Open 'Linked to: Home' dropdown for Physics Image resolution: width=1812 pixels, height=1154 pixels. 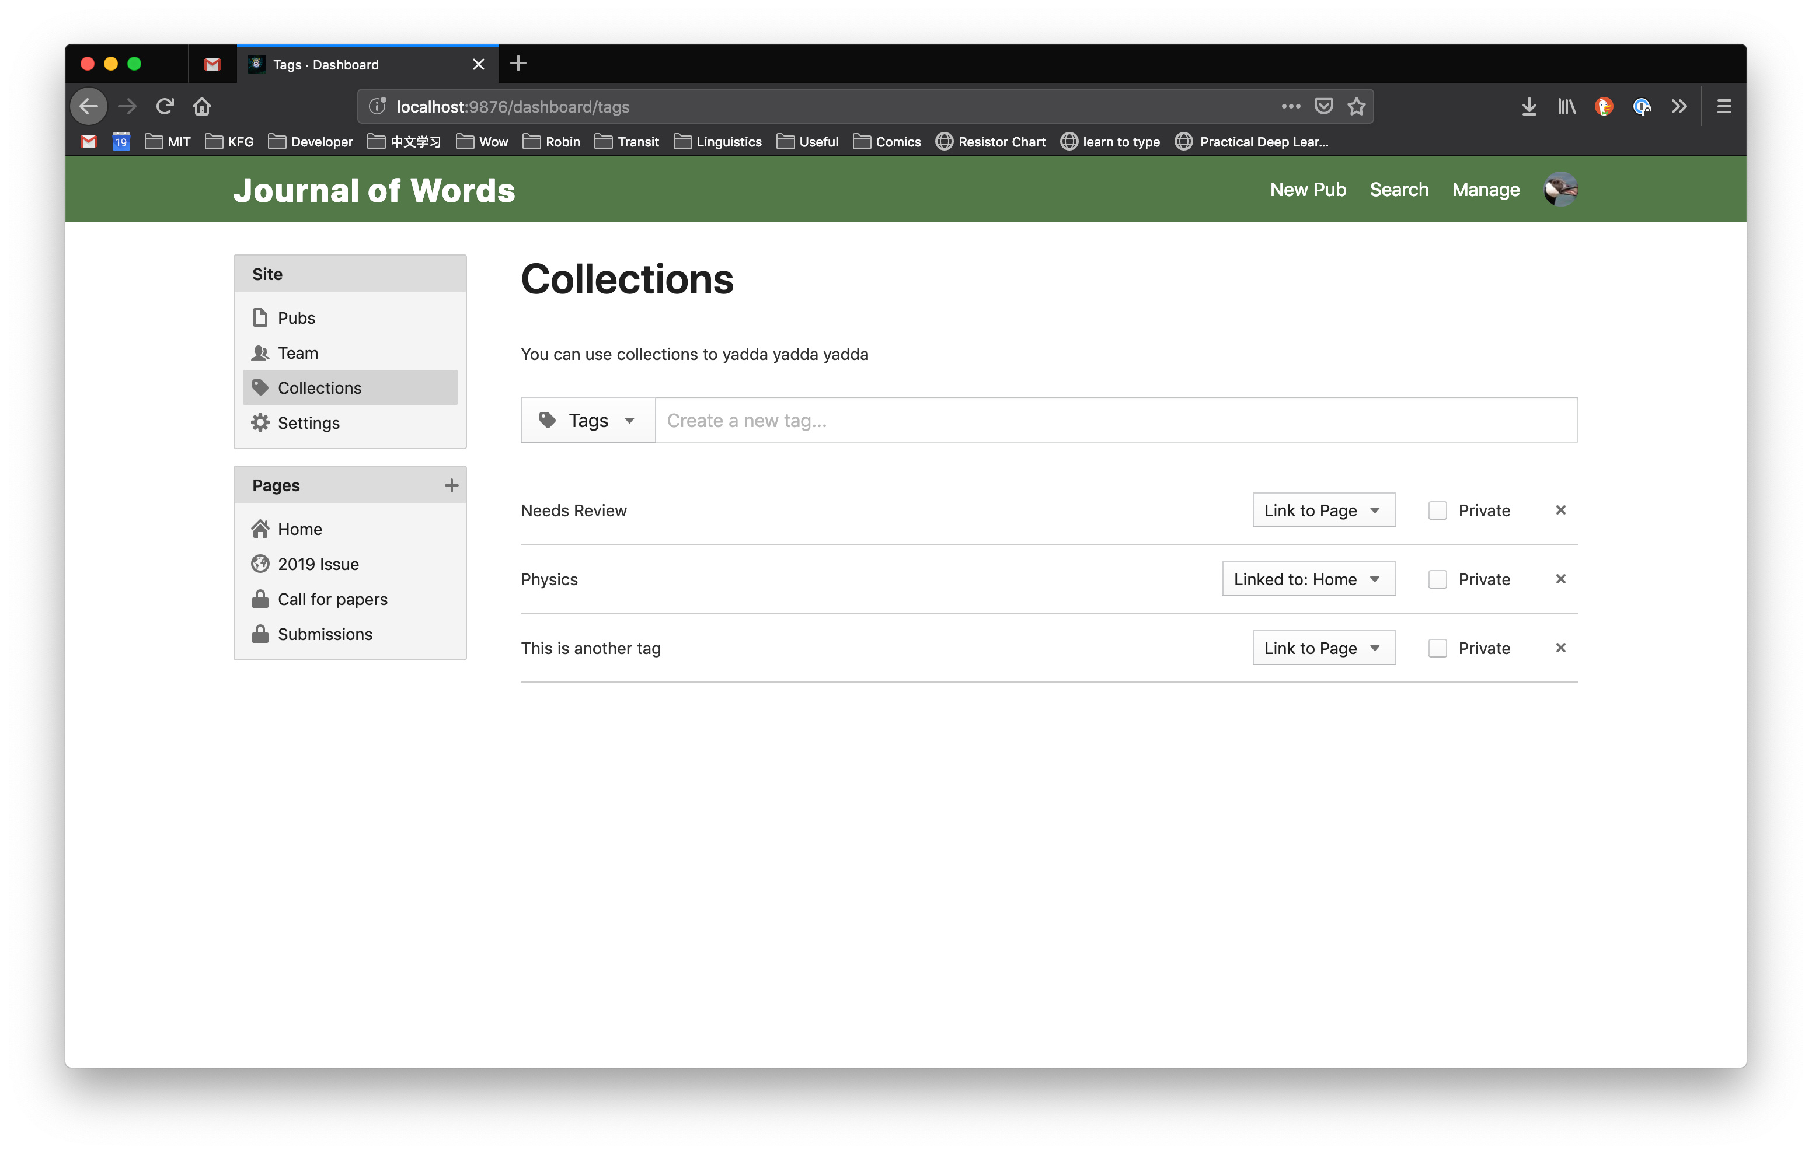(x=1309, y=579)
